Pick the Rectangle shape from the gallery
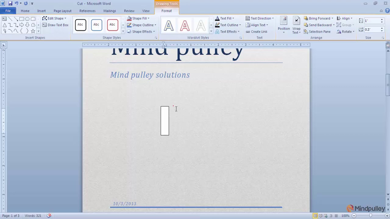Viewport: 390px width, 219px height. [x=22, y=19]
